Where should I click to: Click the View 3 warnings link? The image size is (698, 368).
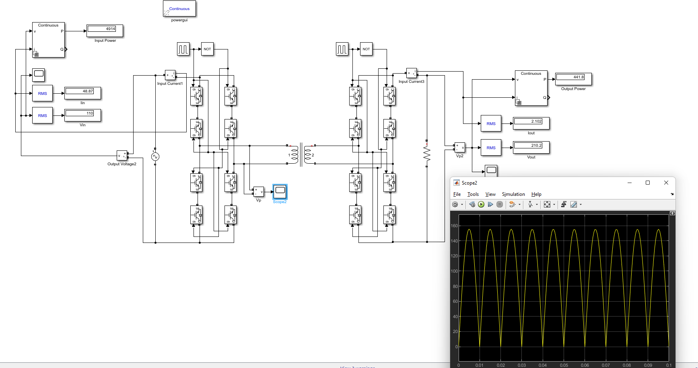click(x=357, y=367)
